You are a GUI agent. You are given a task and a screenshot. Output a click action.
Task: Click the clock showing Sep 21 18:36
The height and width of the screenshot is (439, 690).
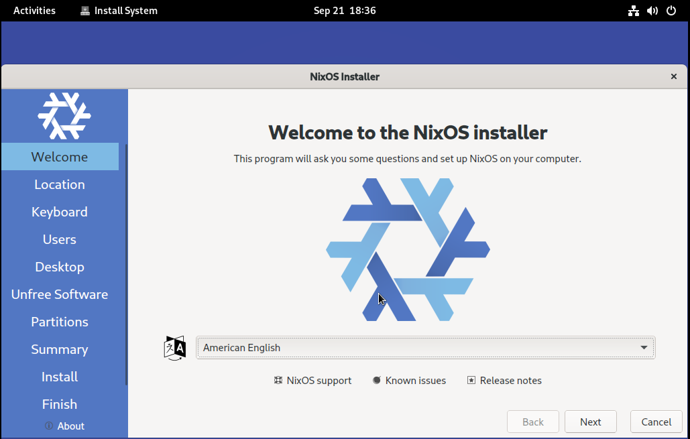(x=345, y=11)
